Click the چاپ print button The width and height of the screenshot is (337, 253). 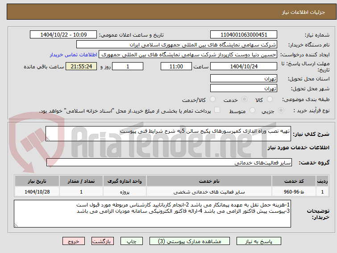click(132, 241)
